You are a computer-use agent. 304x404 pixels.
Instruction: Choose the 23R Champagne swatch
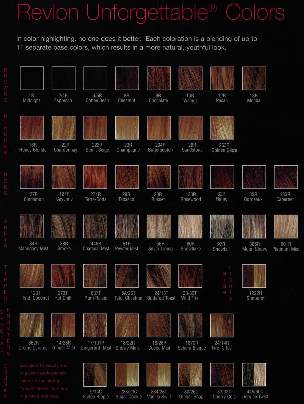pyautogui.click(x=127, y=128)
